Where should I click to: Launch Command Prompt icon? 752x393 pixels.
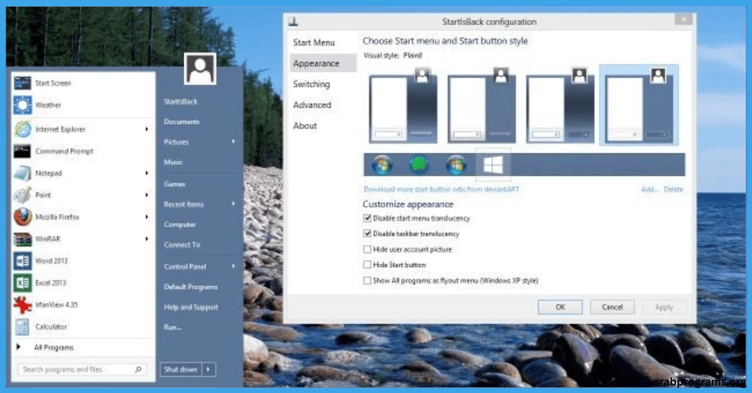point(22,151)
